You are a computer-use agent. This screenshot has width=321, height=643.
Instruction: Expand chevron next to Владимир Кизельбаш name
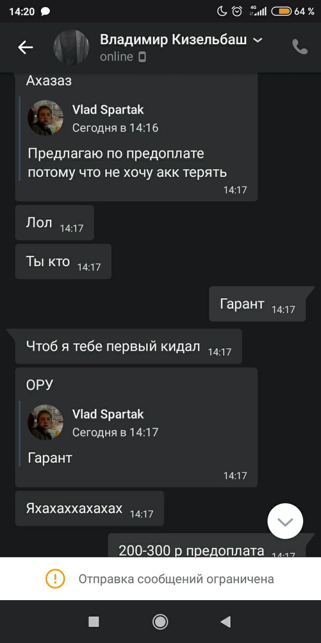click(257, 40)
